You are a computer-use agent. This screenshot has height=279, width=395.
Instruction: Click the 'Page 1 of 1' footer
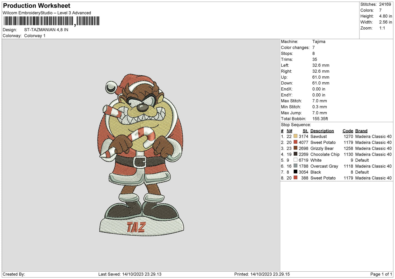point(381,274)
